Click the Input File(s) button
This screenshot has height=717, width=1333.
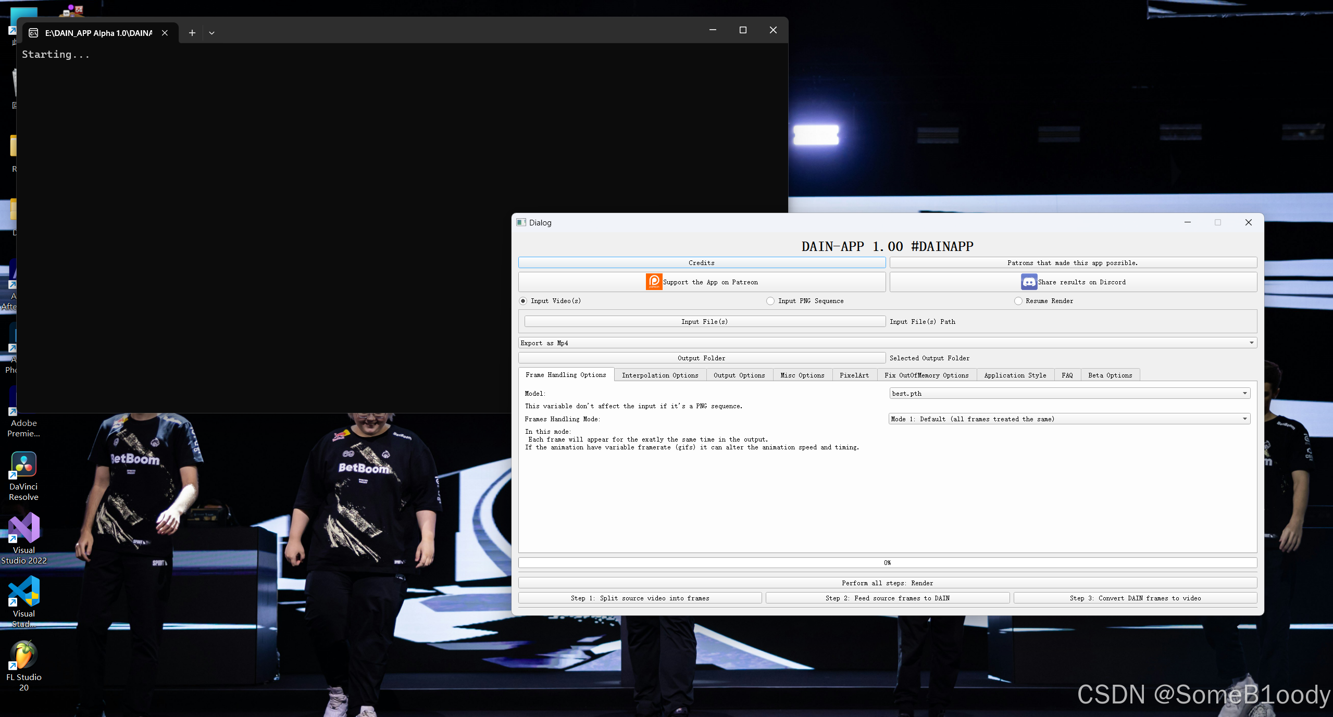coord(704,321)
